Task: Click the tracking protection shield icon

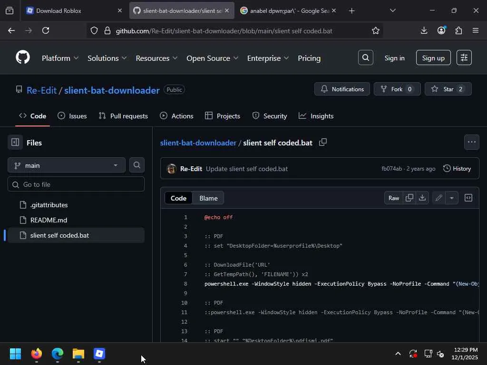Action: (x=94, y=30)
